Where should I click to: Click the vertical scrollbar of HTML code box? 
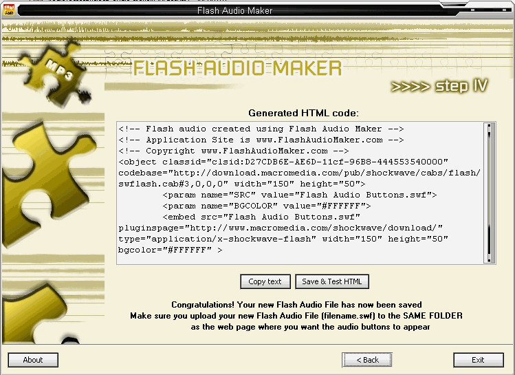pos(489,193)
